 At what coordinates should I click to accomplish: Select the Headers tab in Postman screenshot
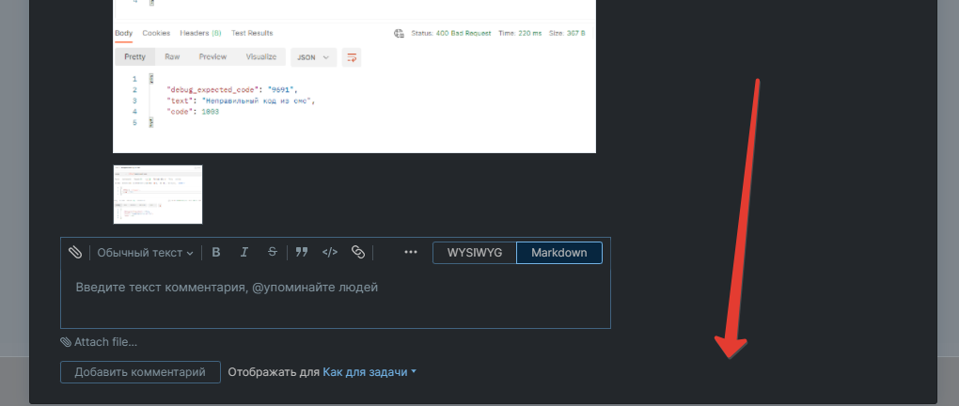click(x=199, y=33)
